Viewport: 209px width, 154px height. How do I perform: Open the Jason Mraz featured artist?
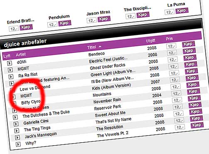click(x=98, y=13)
